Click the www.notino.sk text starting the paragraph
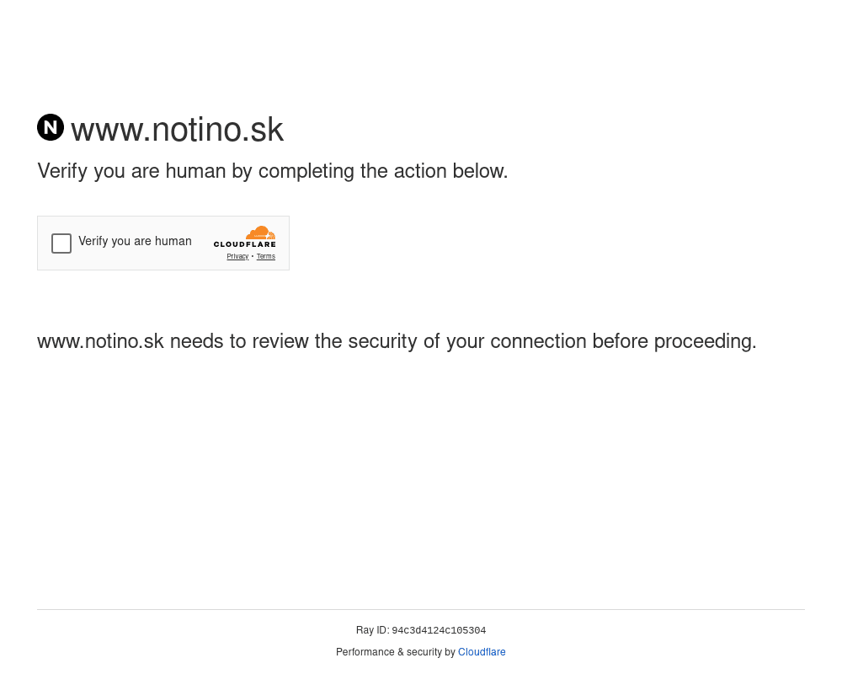The width and height of the screenshot is (842, 674). tap(100, 342)
